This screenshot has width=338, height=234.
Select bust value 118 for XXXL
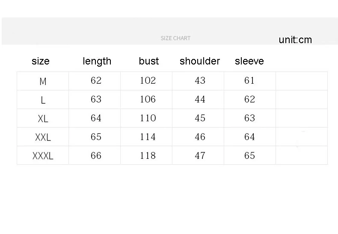point(148,156)
